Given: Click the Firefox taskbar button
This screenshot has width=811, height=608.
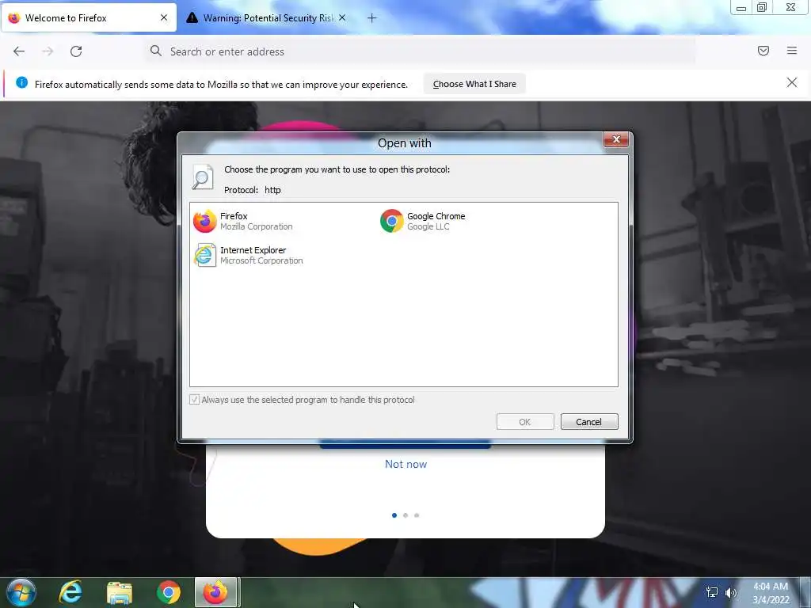Looking at the screenshot, I should pyautogui.click(x=215, y=592).
